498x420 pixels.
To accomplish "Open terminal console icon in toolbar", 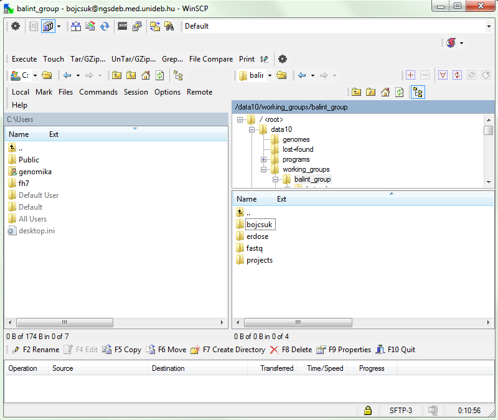I will tap(123, 26).
